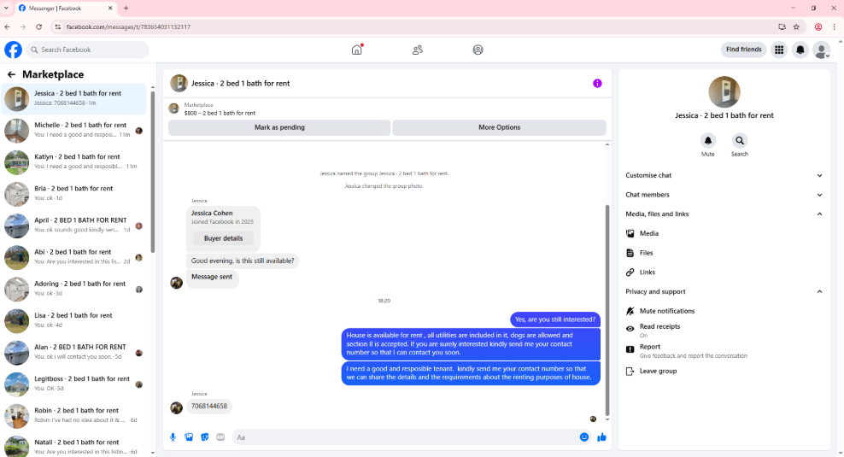Click the chat messages scrollbar
This screenshot has height=457, width=844.
tap(607, 309)
